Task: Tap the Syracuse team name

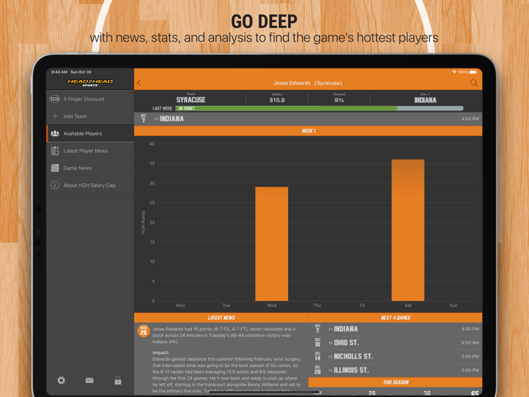Action: (190, 100)
